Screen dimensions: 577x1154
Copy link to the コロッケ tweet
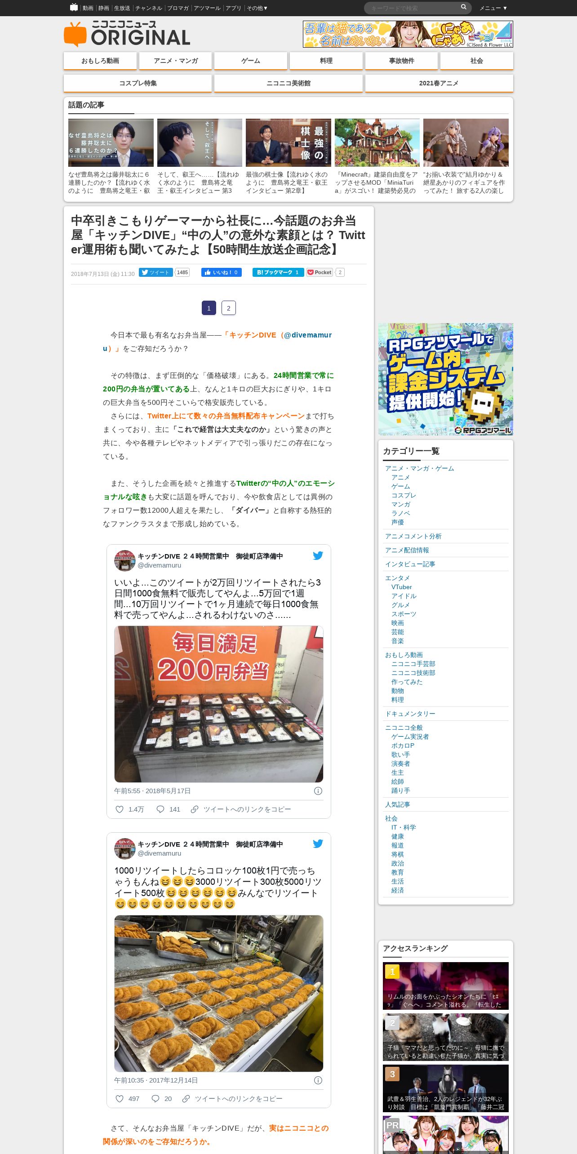(232, 1099)
